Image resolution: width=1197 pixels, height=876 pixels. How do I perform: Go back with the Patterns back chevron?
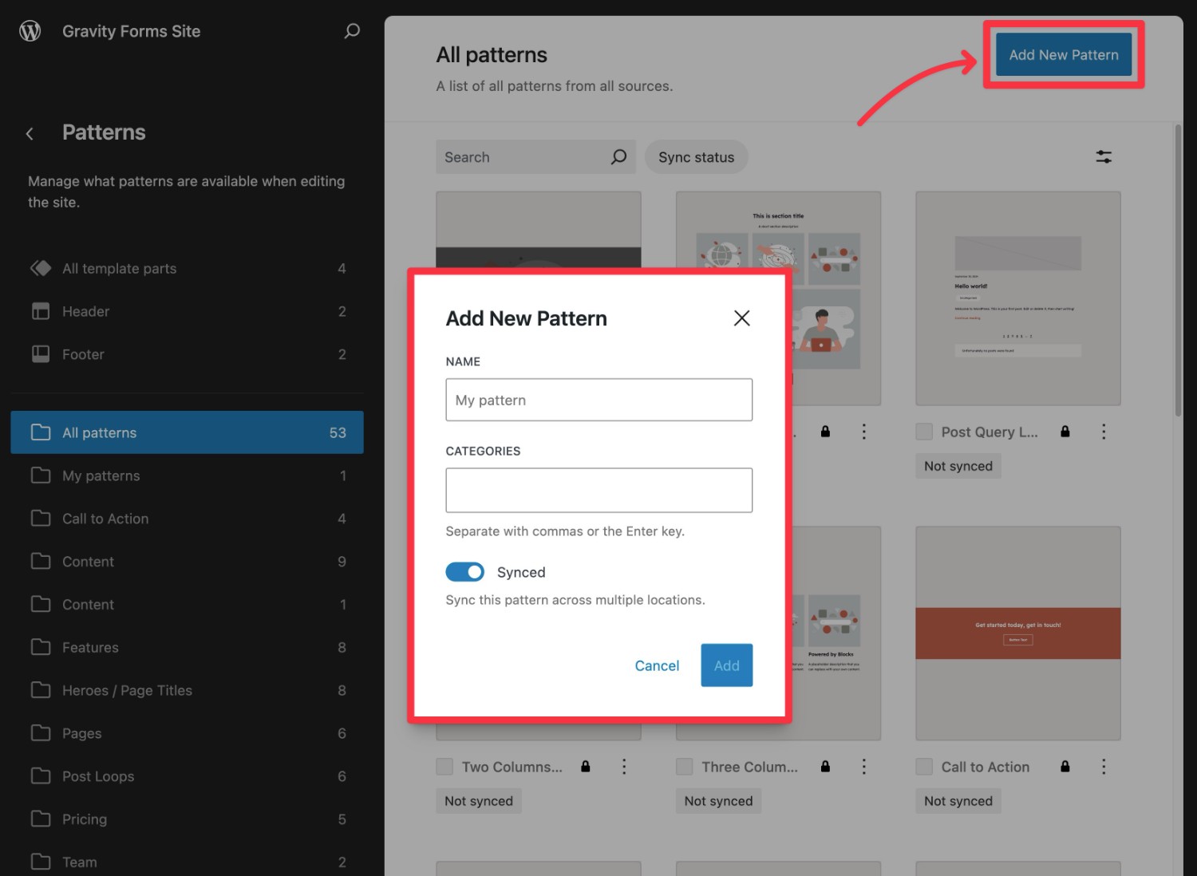(30, 133)
